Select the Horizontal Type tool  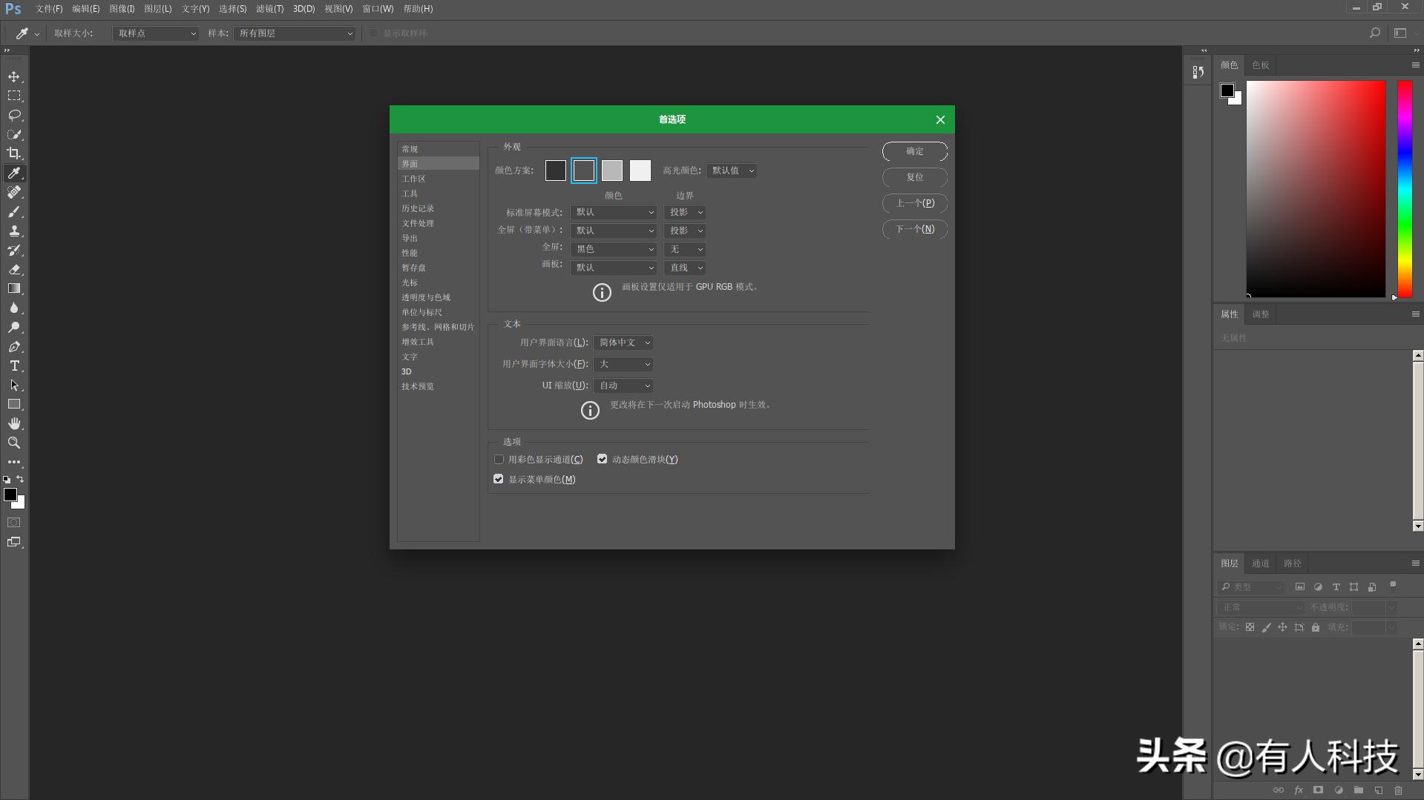[14, 366]
